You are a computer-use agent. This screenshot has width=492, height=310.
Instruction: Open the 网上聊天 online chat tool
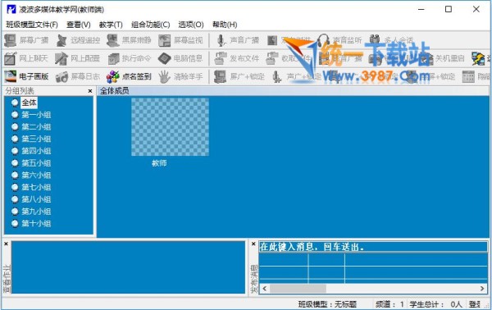[26, 58]
